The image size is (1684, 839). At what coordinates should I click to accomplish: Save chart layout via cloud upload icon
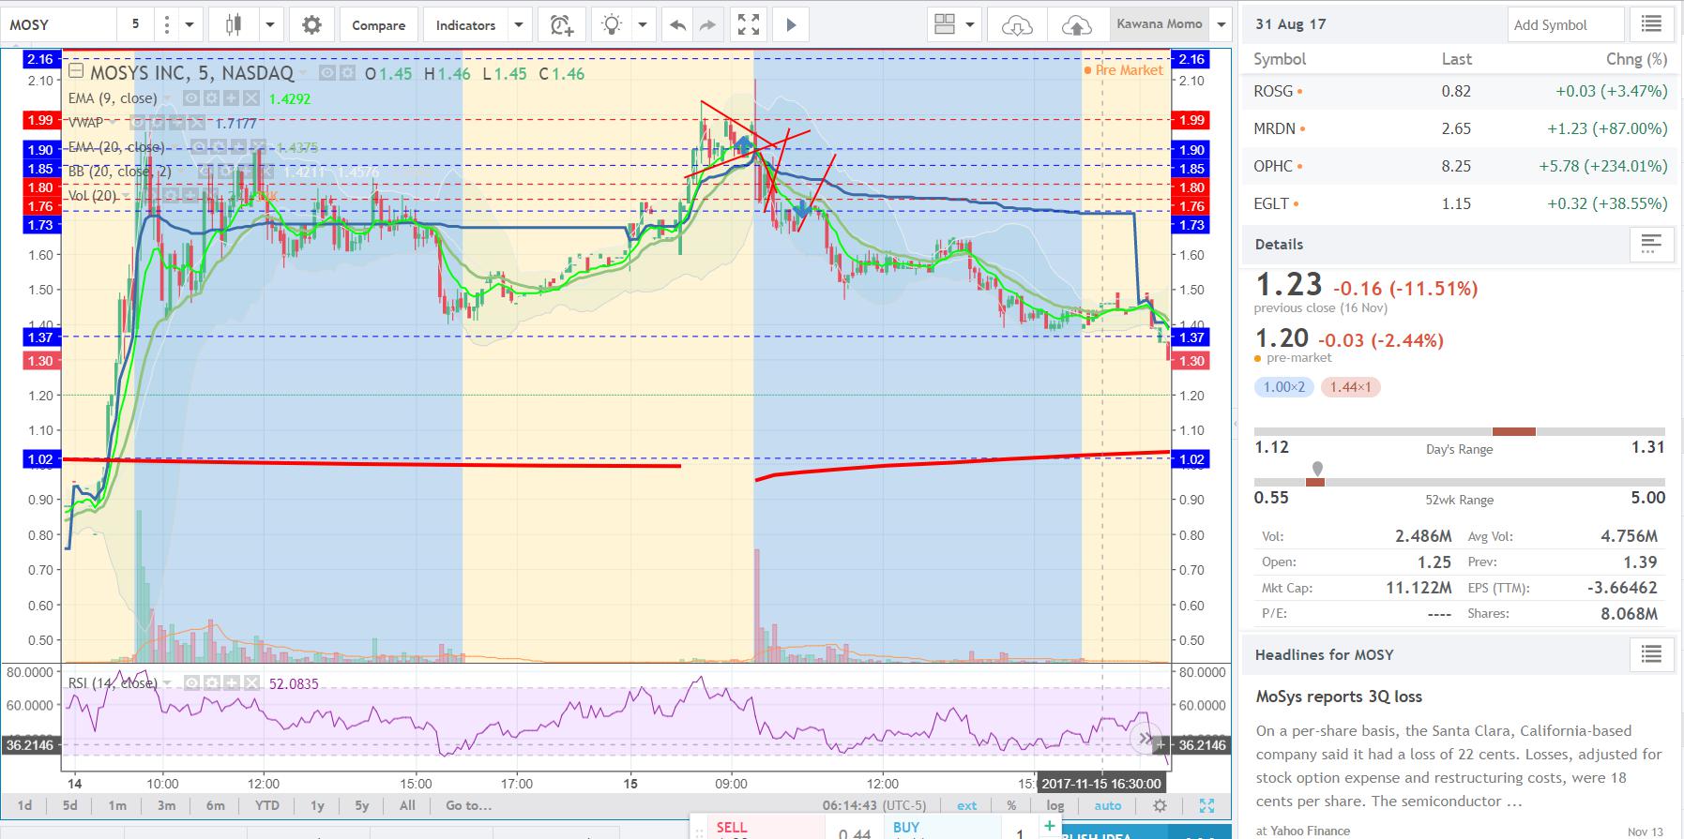pos(1077,25)
